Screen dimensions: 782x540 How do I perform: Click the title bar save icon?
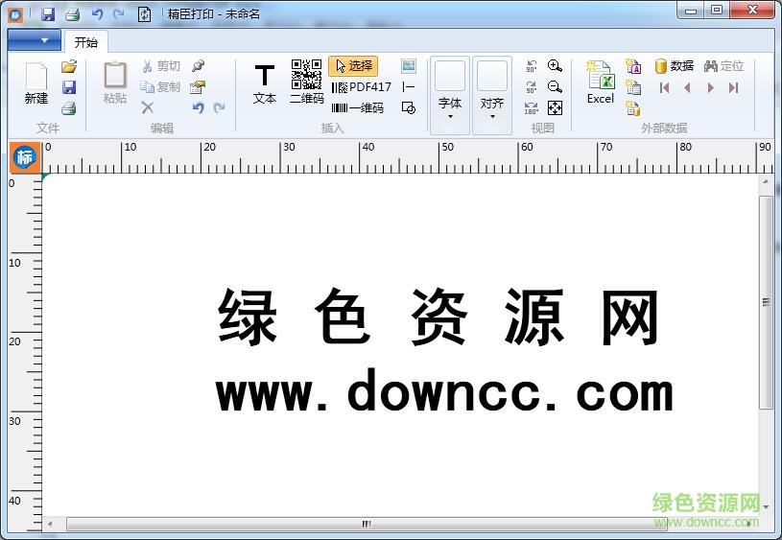pyautogui.click(x=48, y=14)
